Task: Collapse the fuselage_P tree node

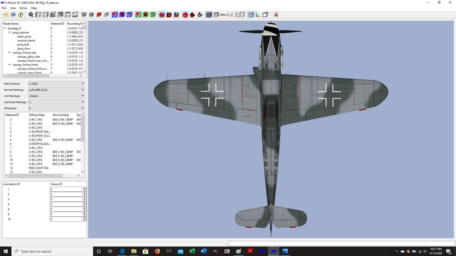Action: coord(5,29)
